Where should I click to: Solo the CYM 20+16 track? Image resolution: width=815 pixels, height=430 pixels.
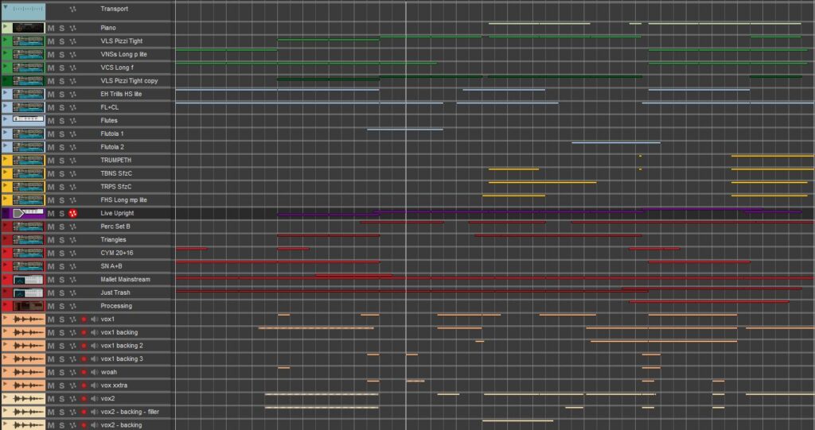[62, 253]
